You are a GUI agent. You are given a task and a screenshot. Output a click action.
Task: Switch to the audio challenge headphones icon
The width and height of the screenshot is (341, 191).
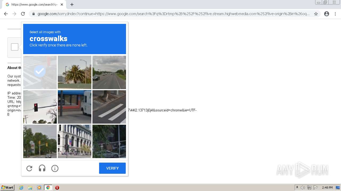coord(42,168)
